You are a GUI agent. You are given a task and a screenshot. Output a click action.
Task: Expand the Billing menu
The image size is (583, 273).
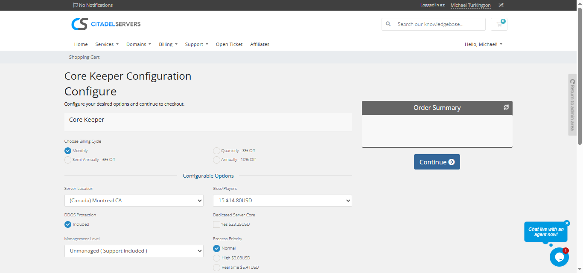click(x=168, y=44)
